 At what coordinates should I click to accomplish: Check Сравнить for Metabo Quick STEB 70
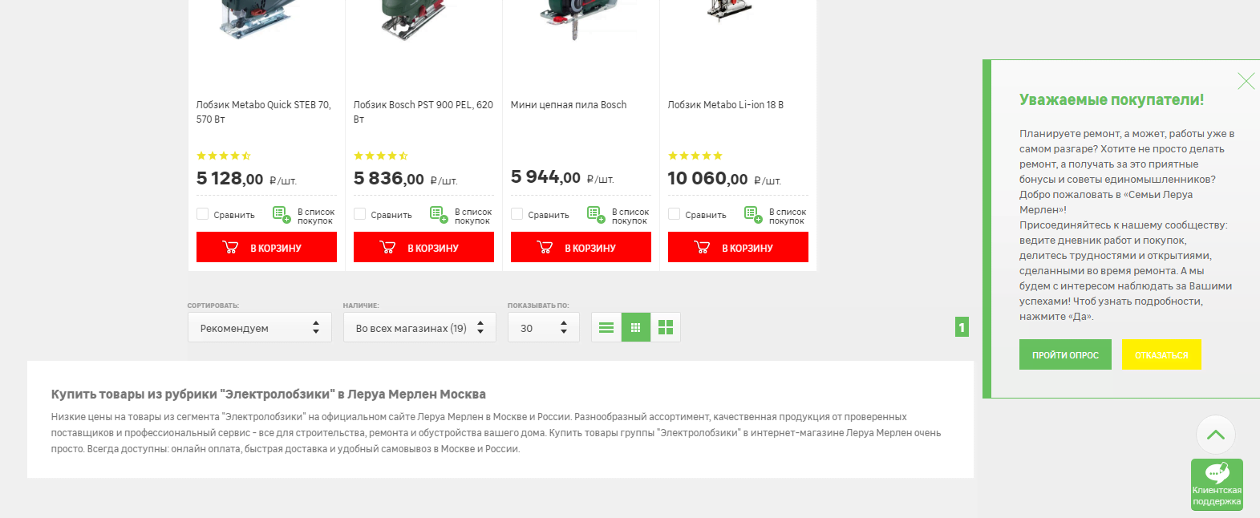[x=203, y=214]
